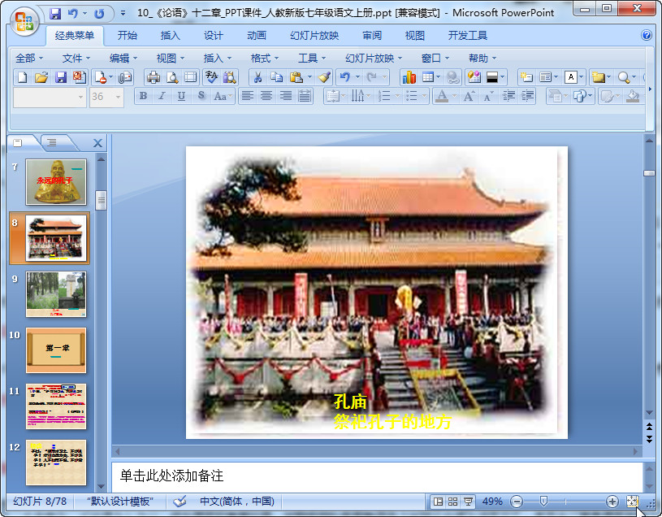
Task: Open Print Preview magnifier icon
Action: pos(172,77)
